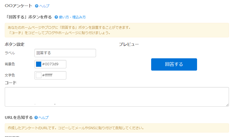
Task: Click inside the コード textarea
Action: pos(117,97)
